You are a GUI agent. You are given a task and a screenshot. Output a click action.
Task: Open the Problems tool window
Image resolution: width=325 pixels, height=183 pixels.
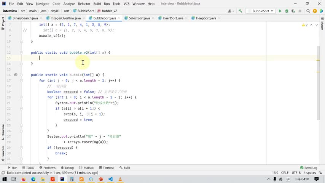(x=48, y=168)
